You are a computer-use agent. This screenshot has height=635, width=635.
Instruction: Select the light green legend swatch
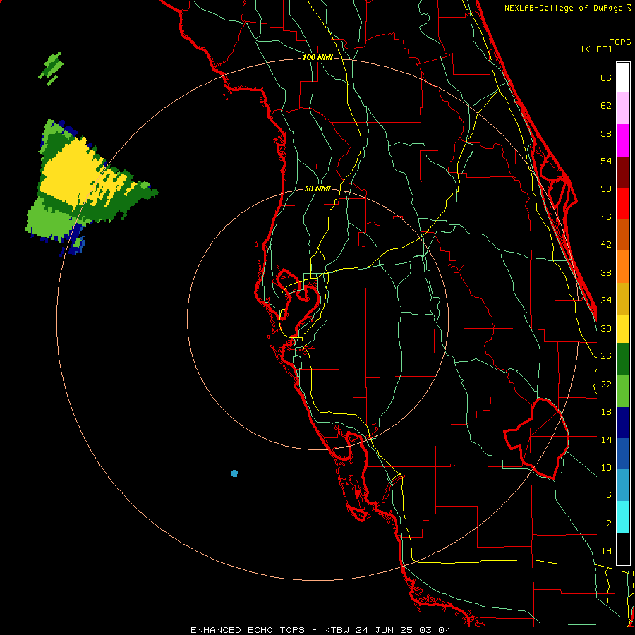tap(623, 390)
